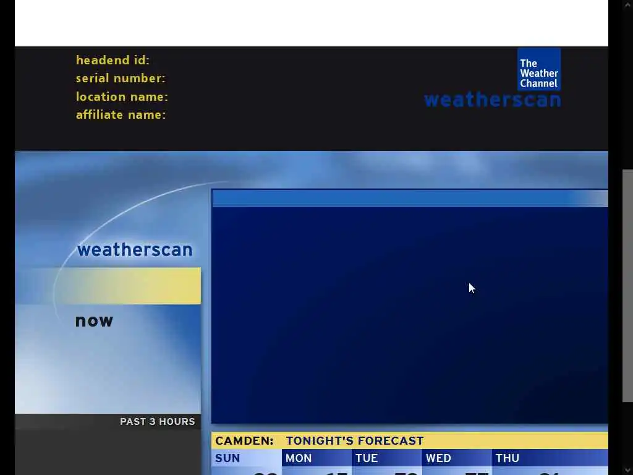Click The Weather Channel logo
Viewport: 633px width, 475px height.
539,69
